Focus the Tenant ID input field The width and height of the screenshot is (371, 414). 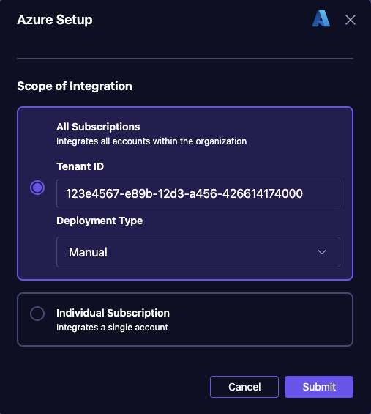click(198, 193)
